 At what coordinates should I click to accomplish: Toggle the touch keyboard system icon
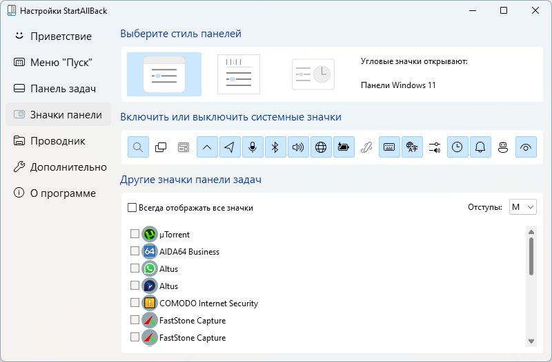[x=389, y=147]
